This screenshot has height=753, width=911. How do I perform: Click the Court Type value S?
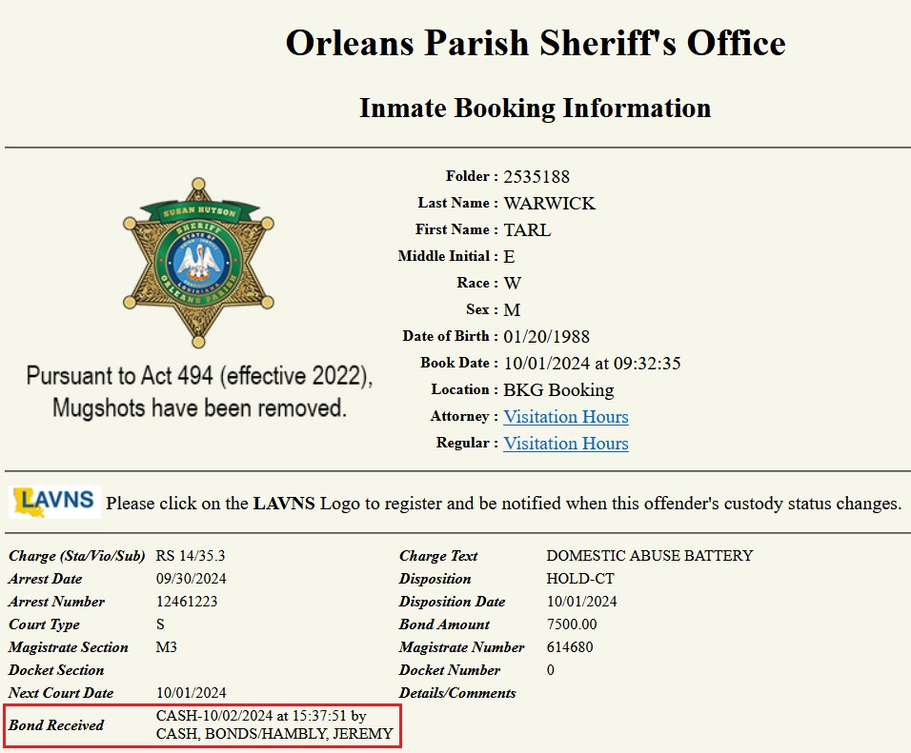click(160, 624)
